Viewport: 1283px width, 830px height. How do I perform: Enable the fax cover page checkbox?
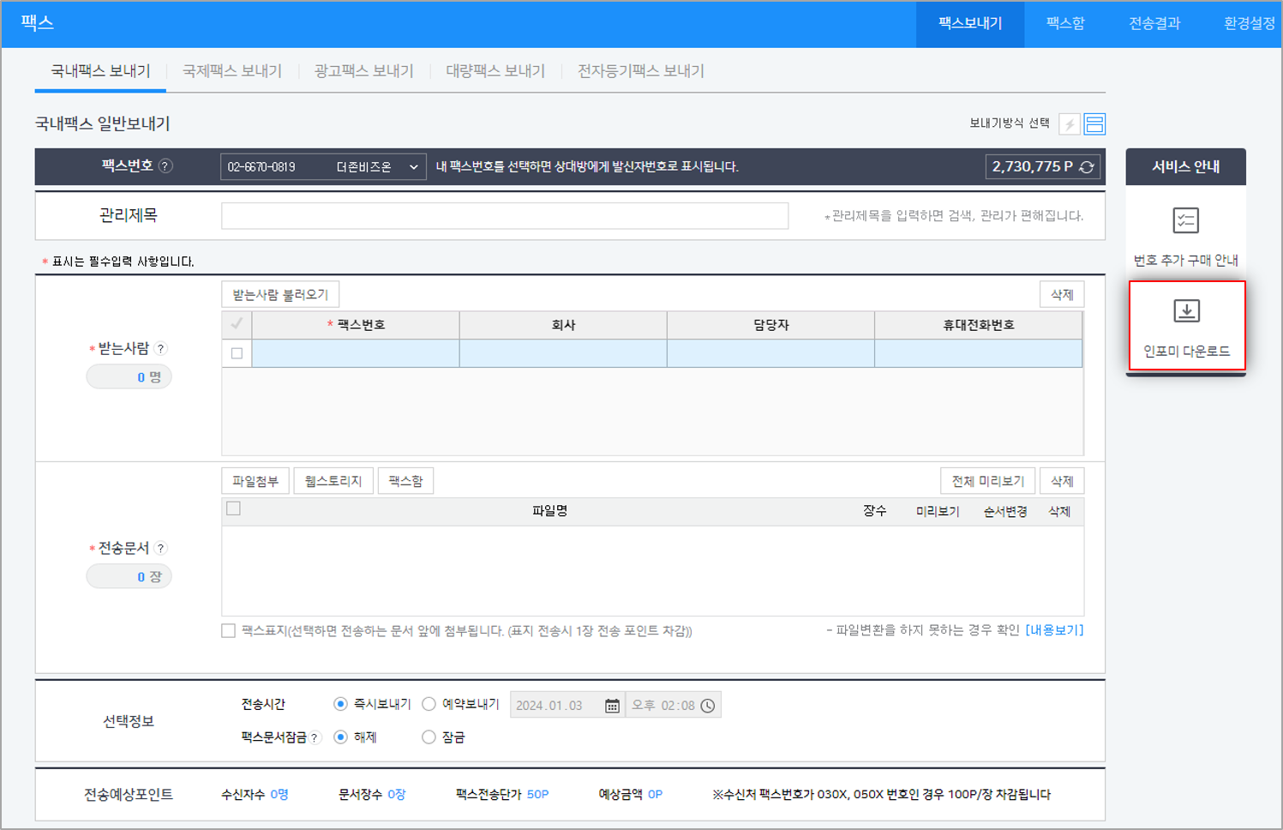[x=229, y=631]
